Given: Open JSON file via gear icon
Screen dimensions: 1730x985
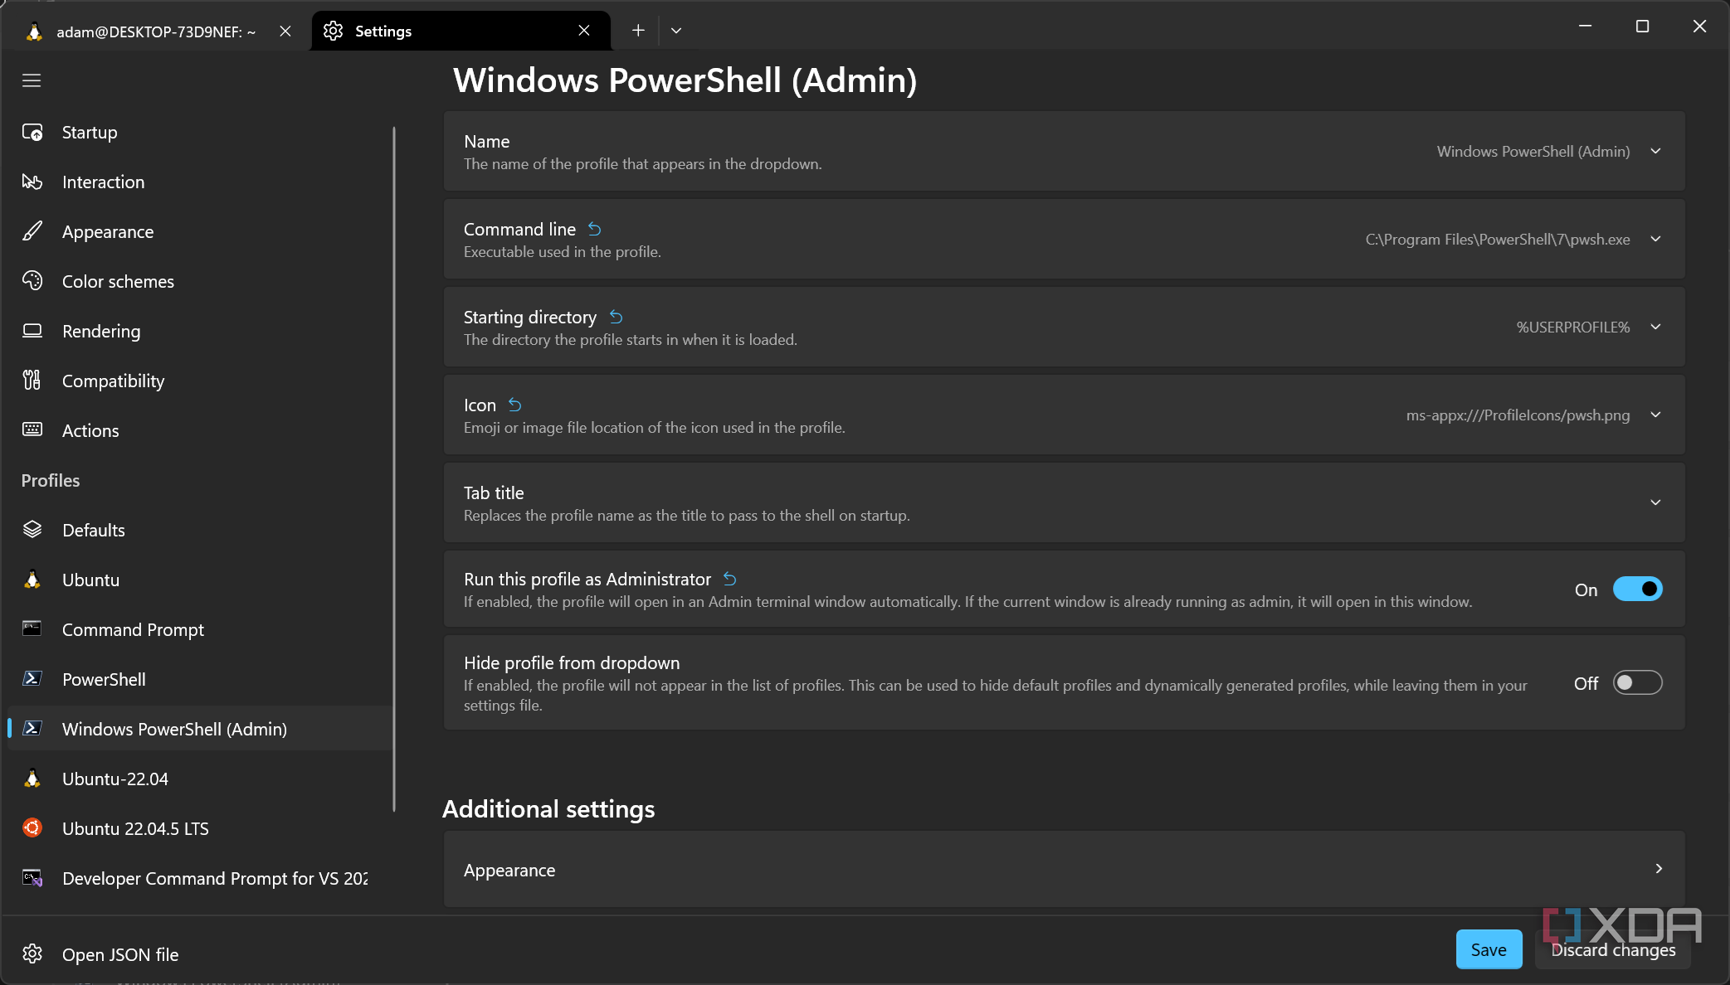Looking at the screenshot, I should point(32,954).
